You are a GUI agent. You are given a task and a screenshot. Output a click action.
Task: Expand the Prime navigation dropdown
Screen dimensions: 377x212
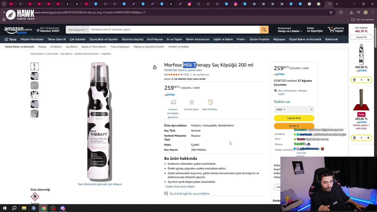pos(242,39)
